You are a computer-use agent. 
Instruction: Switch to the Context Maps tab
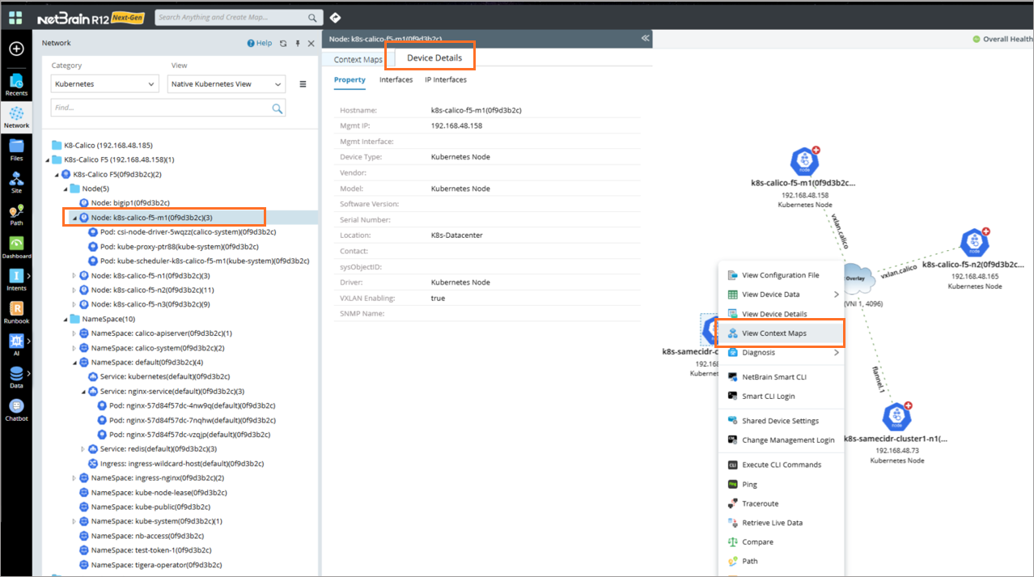coord(358,59)
